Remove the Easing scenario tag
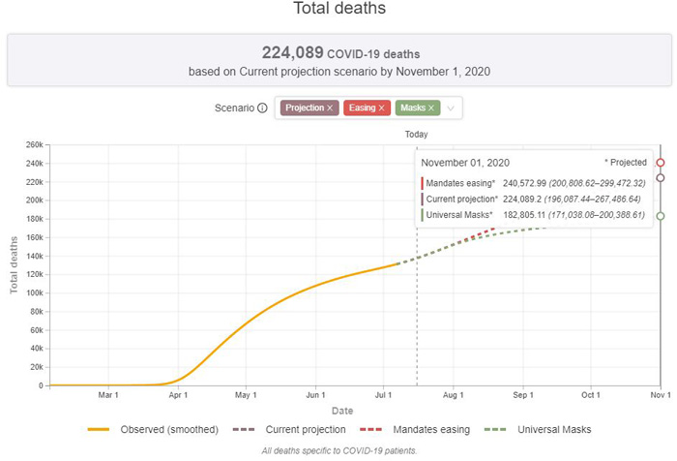 [382, 108]
